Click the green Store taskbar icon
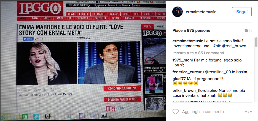 point(25,117)
